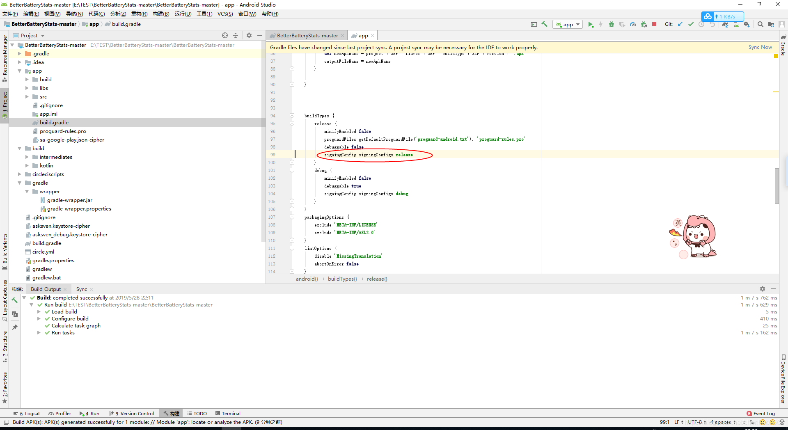
Task: Update project with Git blue arrow icon
Action: 680,24
